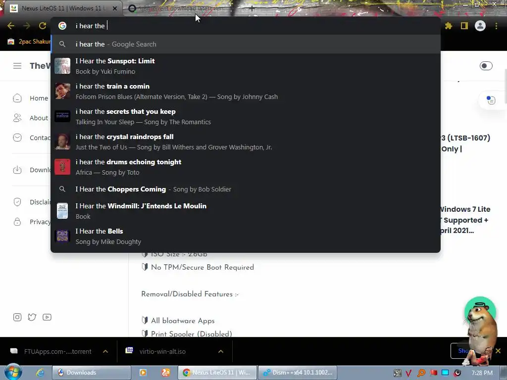Expand options for FTUApps.com torrent download
507x380 pixels.
(x=105, y=352)
